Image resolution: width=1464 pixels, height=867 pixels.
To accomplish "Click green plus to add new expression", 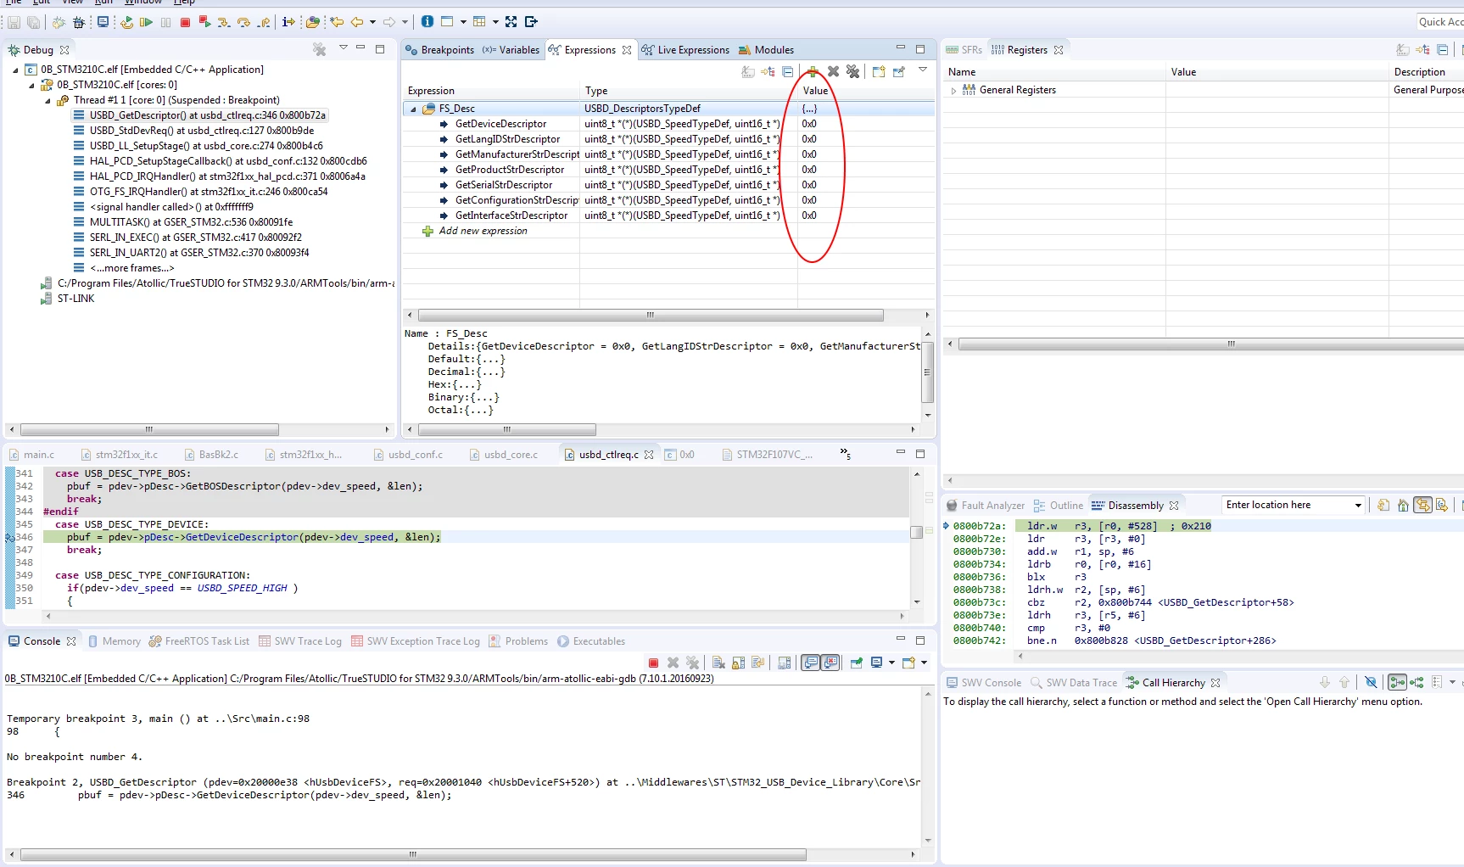I will (813, 72).
